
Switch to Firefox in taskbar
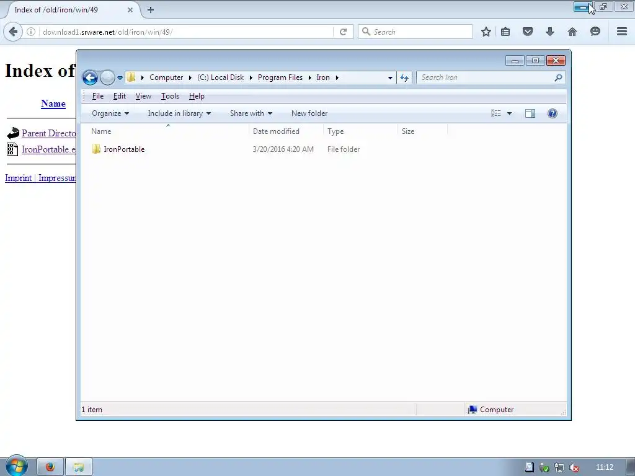pyautogui.click(x=50, y=467)
